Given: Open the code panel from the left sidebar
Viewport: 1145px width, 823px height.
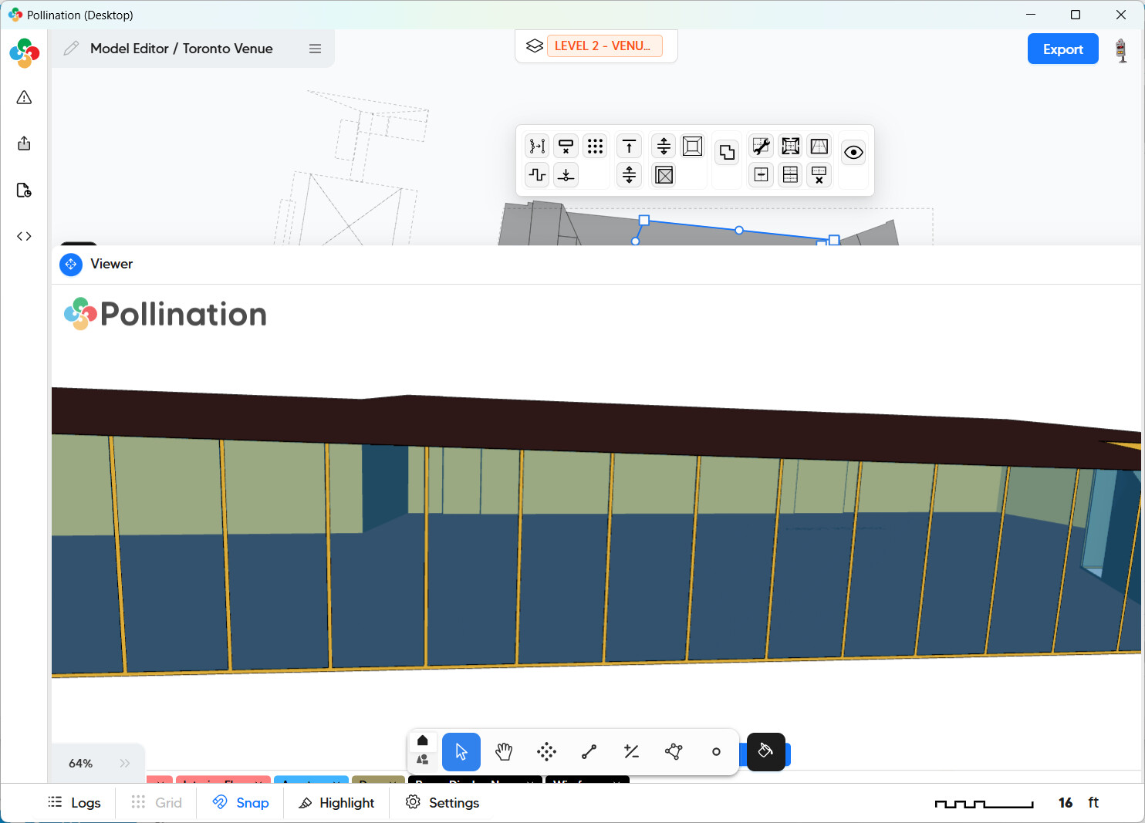Looking at the screenshot, I should [x=23, y=236].
